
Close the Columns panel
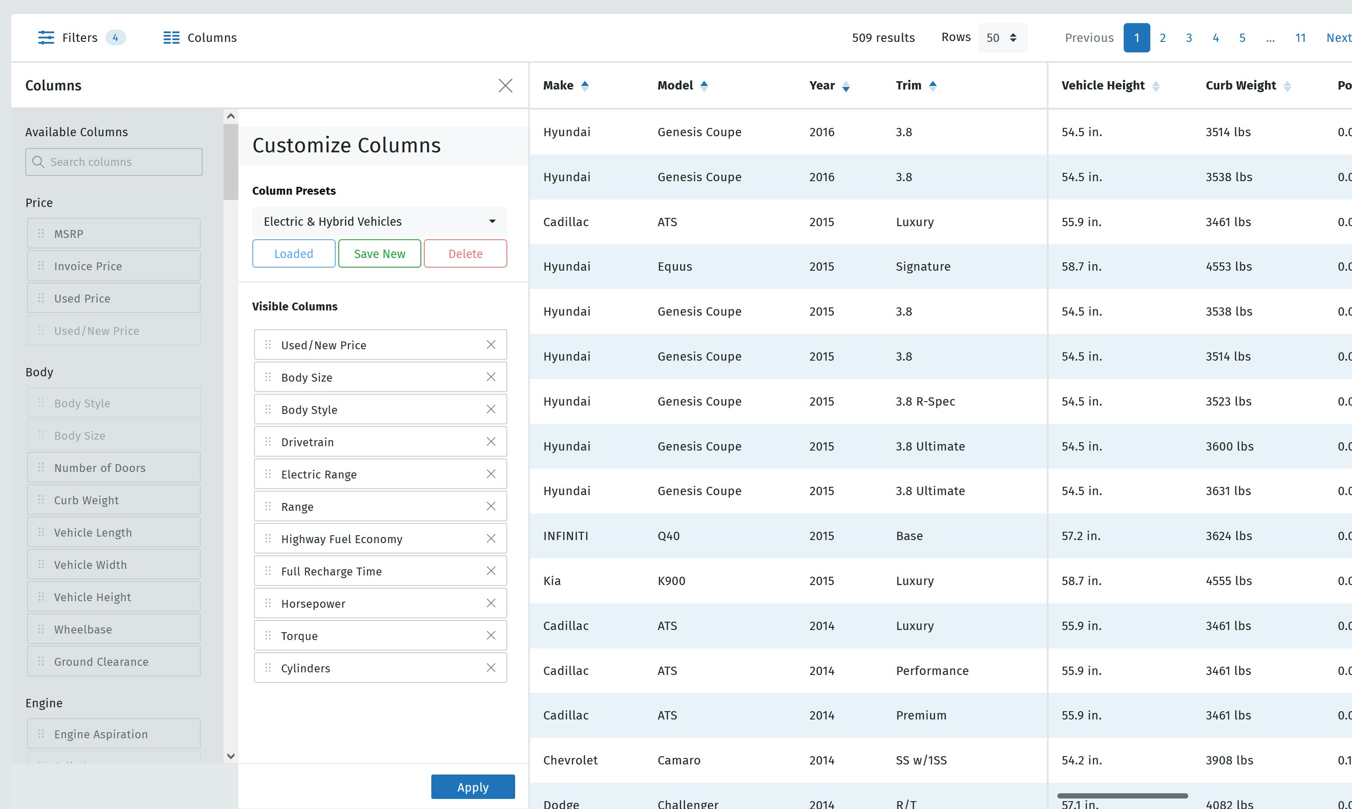tap(505, 86)
